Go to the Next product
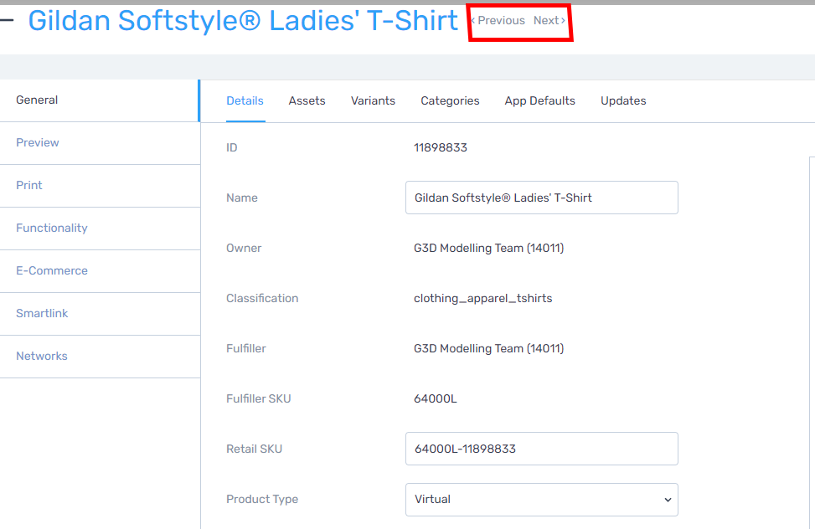 (x=549, y=21)
